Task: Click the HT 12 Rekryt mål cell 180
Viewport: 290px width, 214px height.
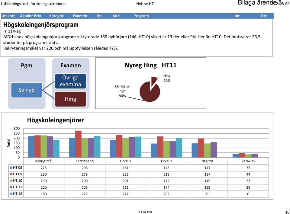Action: point(43,194)
